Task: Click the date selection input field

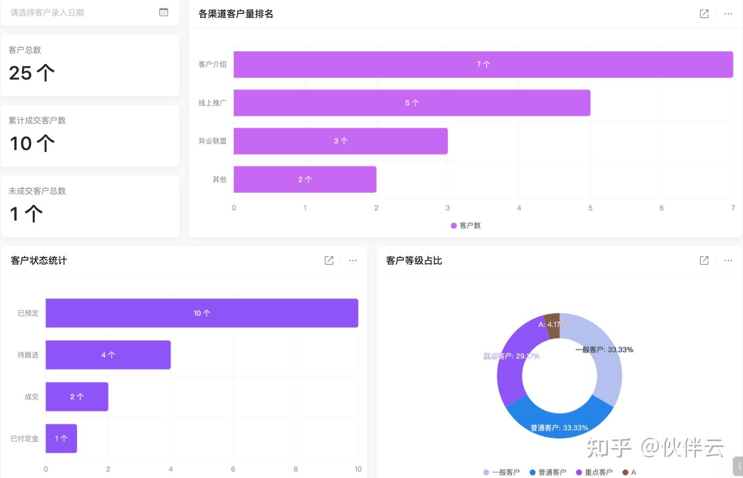Action: 80,12
